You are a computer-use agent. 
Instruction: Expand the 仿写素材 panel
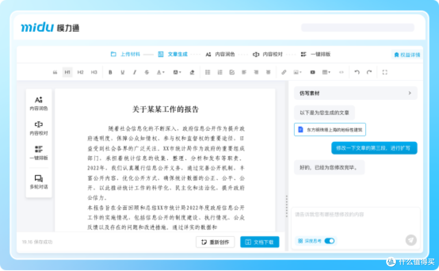[x=356, y=93]
